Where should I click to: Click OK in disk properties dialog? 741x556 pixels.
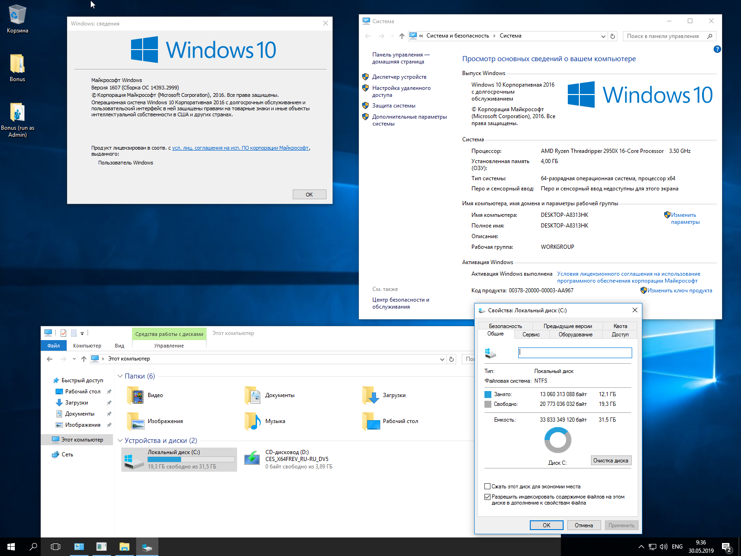[x=546, y=525]
